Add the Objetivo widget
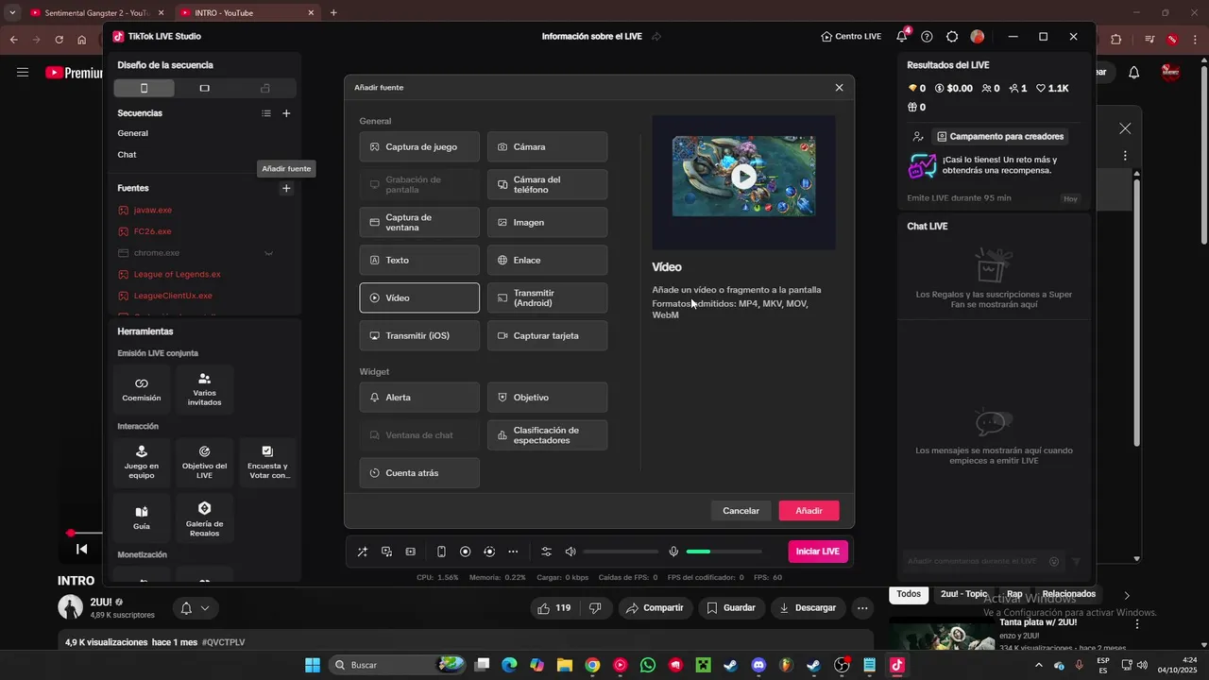The width and height of the screenshot is (1209, 680). (x=547, y=398)
